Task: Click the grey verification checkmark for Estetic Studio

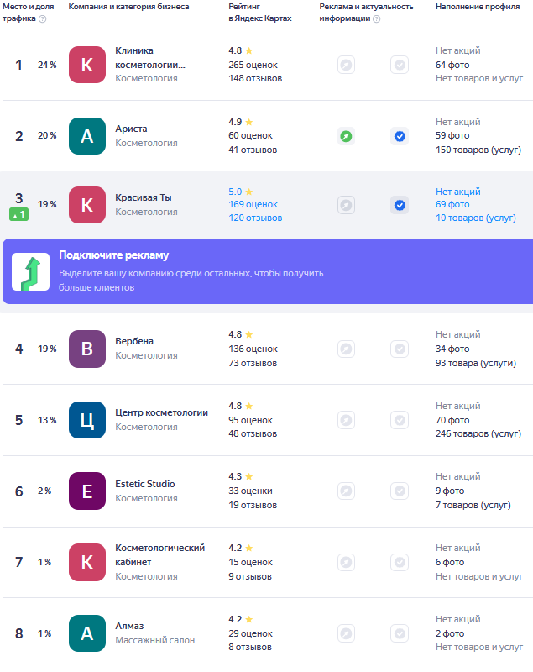Action: click(400, 491)
